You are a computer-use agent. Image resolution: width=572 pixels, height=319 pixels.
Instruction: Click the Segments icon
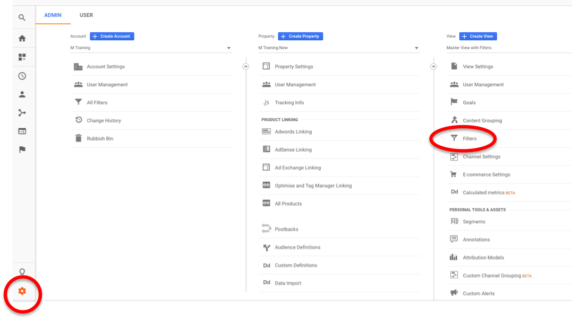point(454,221)
